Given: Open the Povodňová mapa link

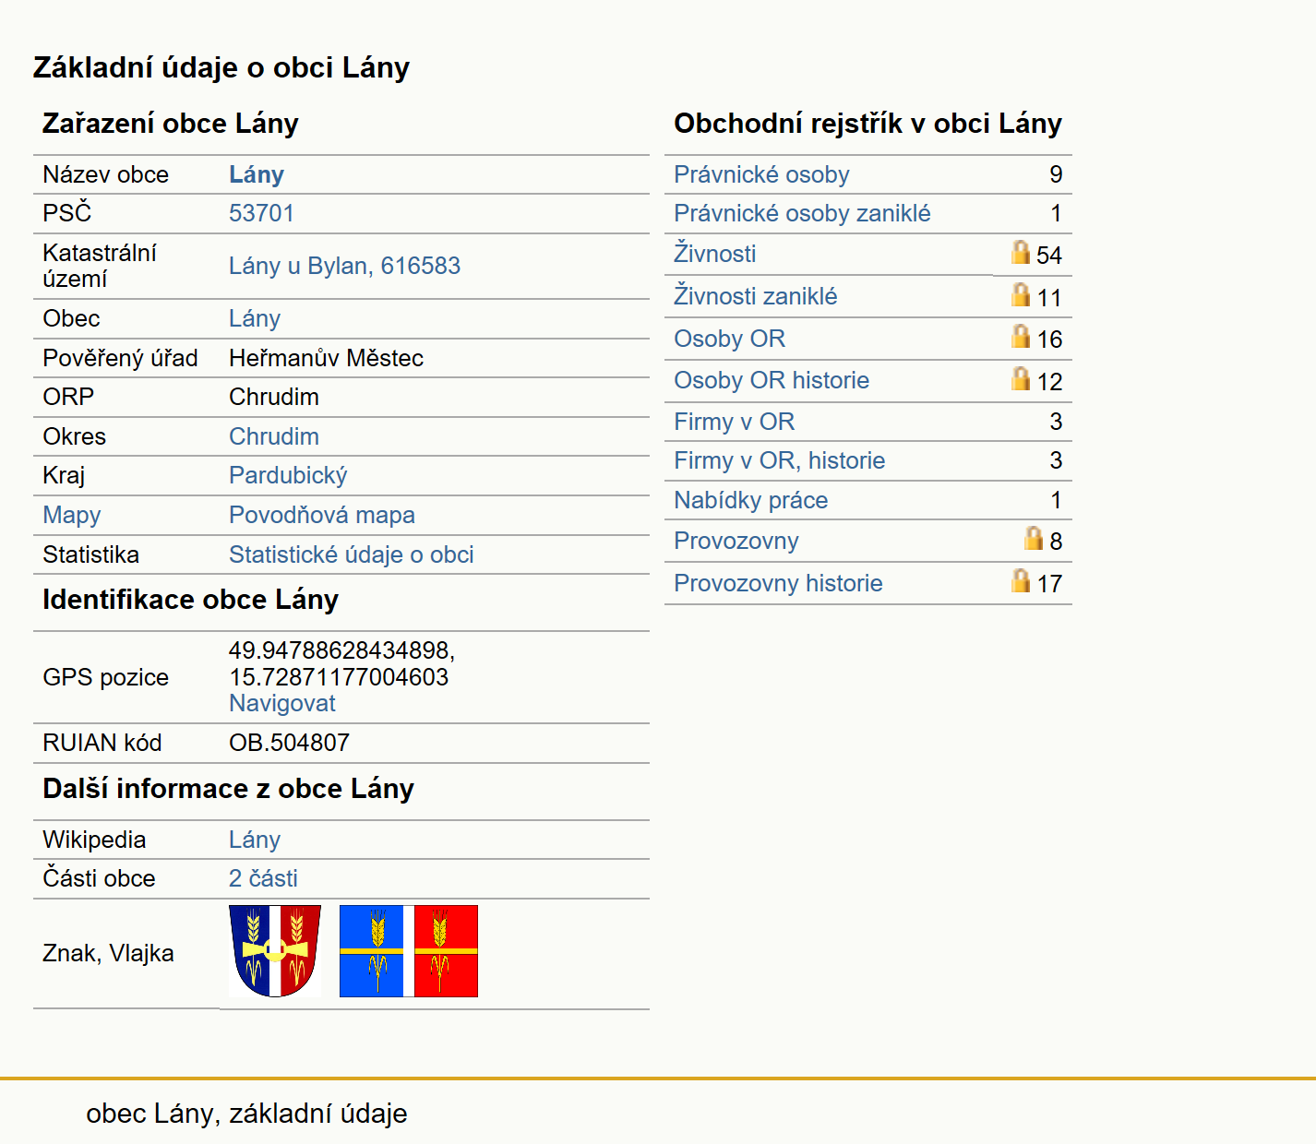Looking at the screenshot, I should coord(322,515).
